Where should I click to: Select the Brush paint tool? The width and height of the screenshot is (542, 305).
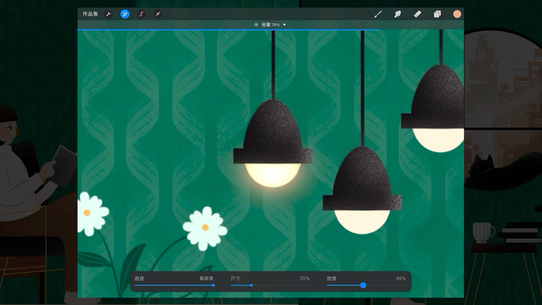tap(378, 14)
